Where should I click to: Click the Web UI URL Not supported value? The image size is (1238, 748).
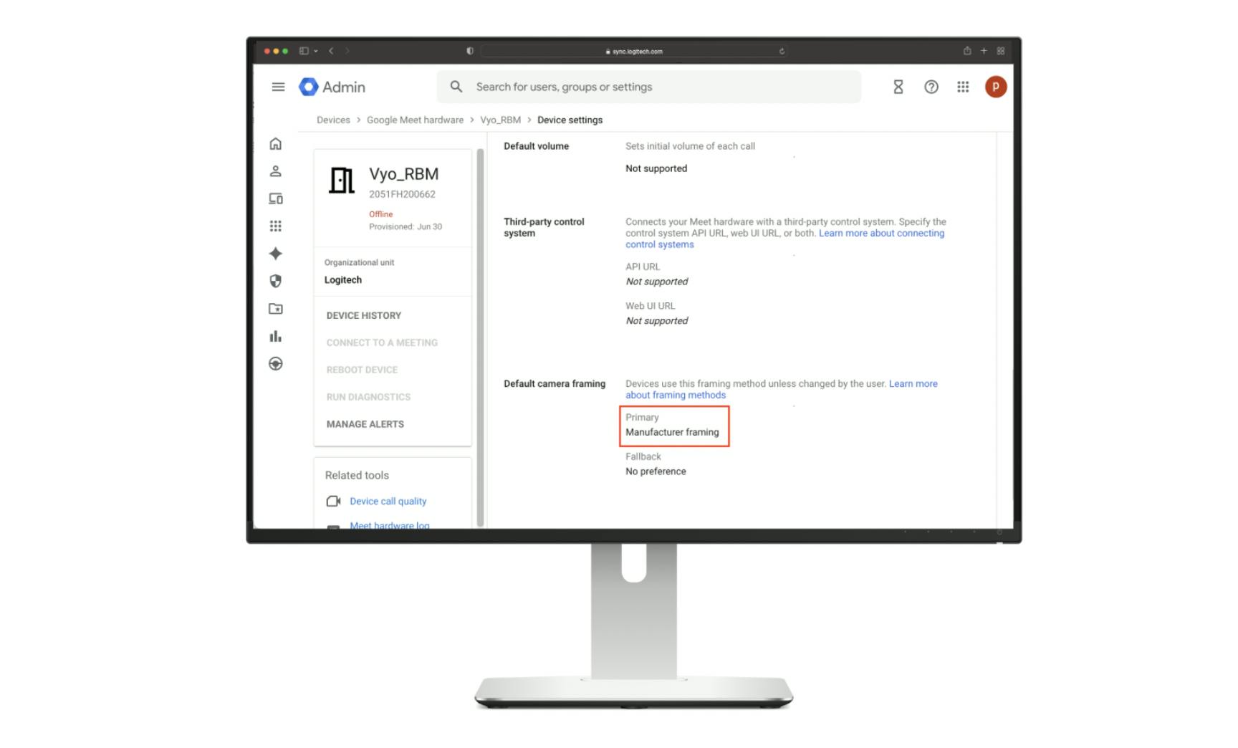[x=656, y=321]
